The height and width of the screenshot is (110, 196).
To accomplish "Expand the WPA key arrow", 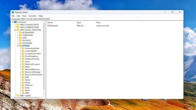I will coord(21,93).
